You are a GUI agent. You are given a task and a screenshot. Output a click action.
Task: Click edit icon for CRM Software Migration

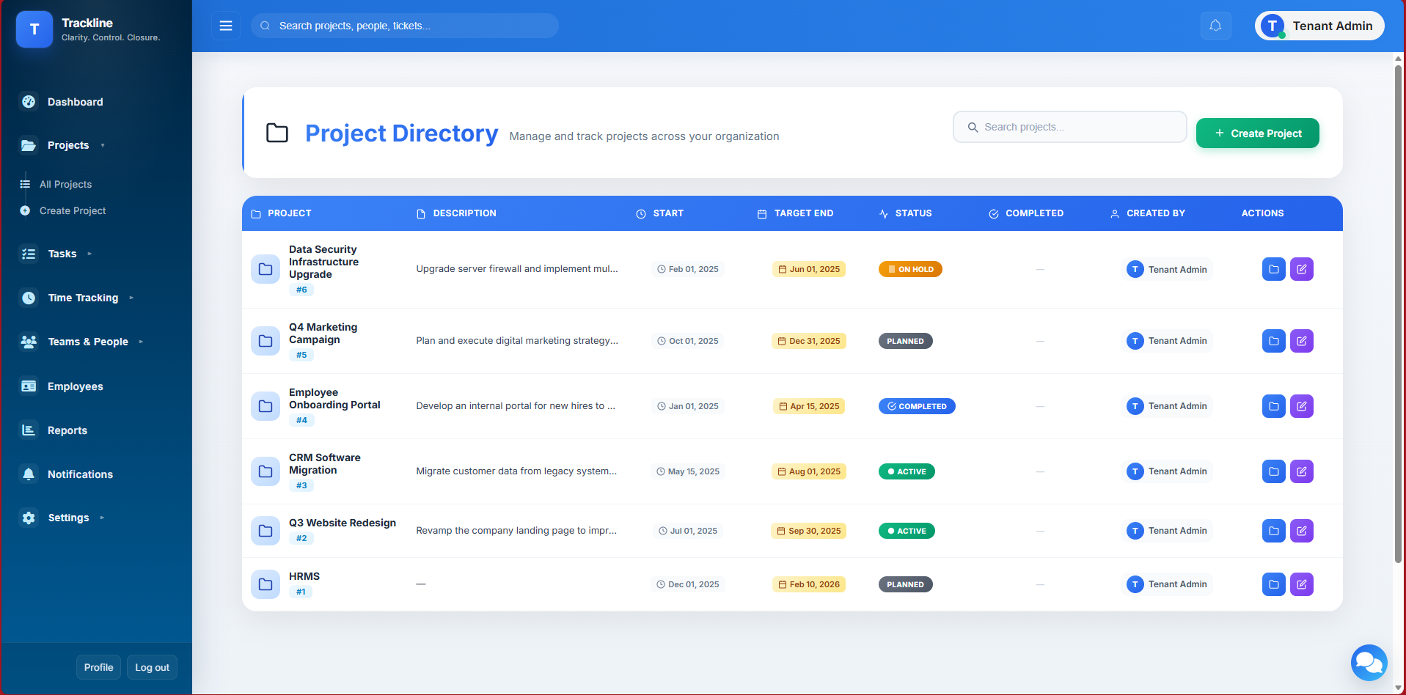[x=1301, y=471]
